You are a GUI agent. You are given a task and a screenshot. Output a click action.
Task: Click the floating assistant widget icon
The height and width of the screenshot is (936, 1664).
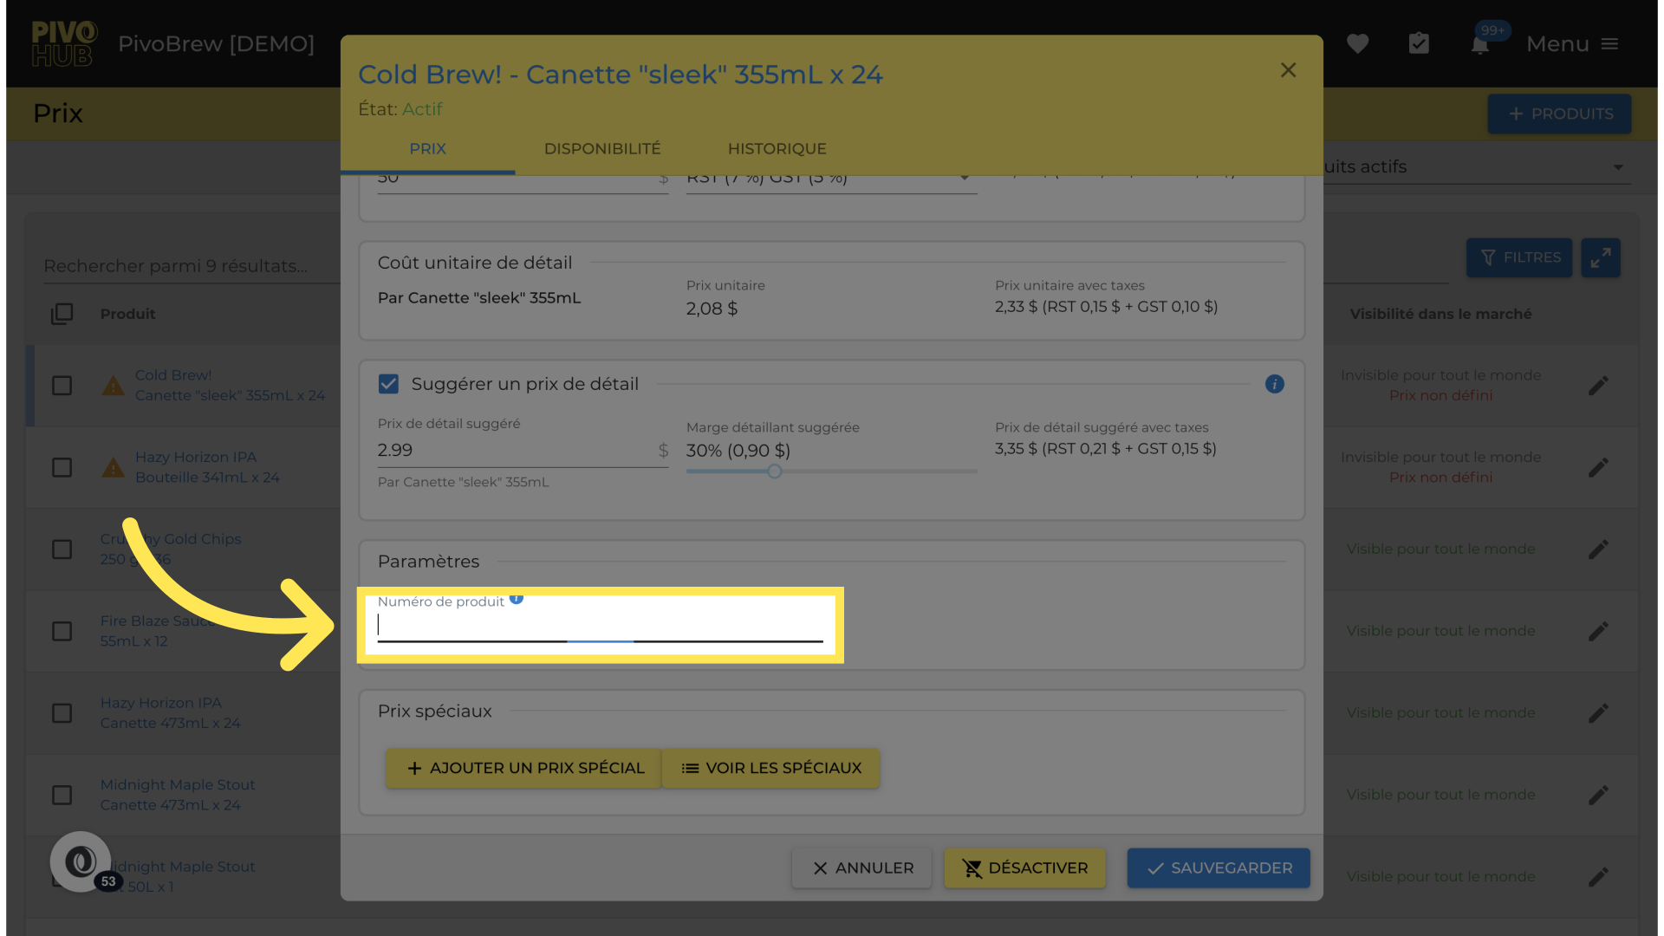click(x=81, y=861)
